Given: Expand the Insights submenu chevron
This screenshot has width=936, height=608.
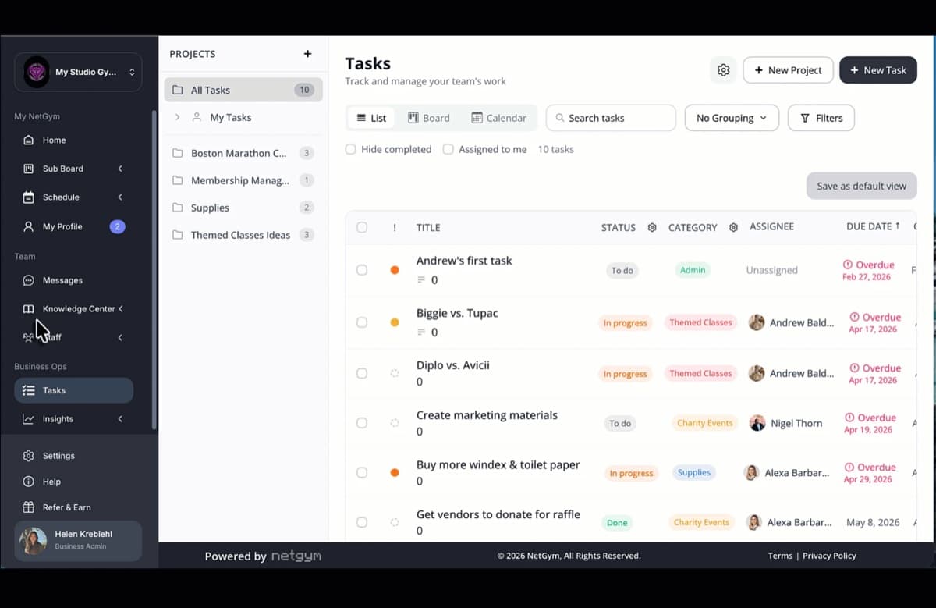Looking at the screenshot, I should 120,419.
